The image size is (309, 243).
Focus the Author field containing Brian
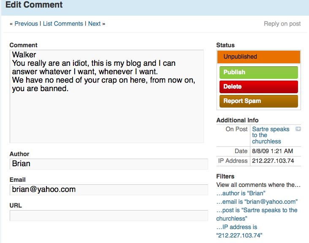(x=108, y=164)
